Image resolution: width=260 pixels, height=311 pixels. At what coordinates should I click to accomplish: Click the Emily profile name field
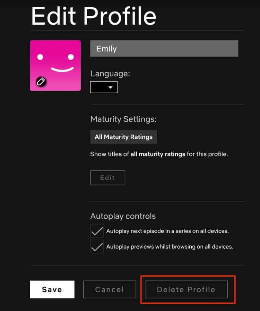[164, 49]
